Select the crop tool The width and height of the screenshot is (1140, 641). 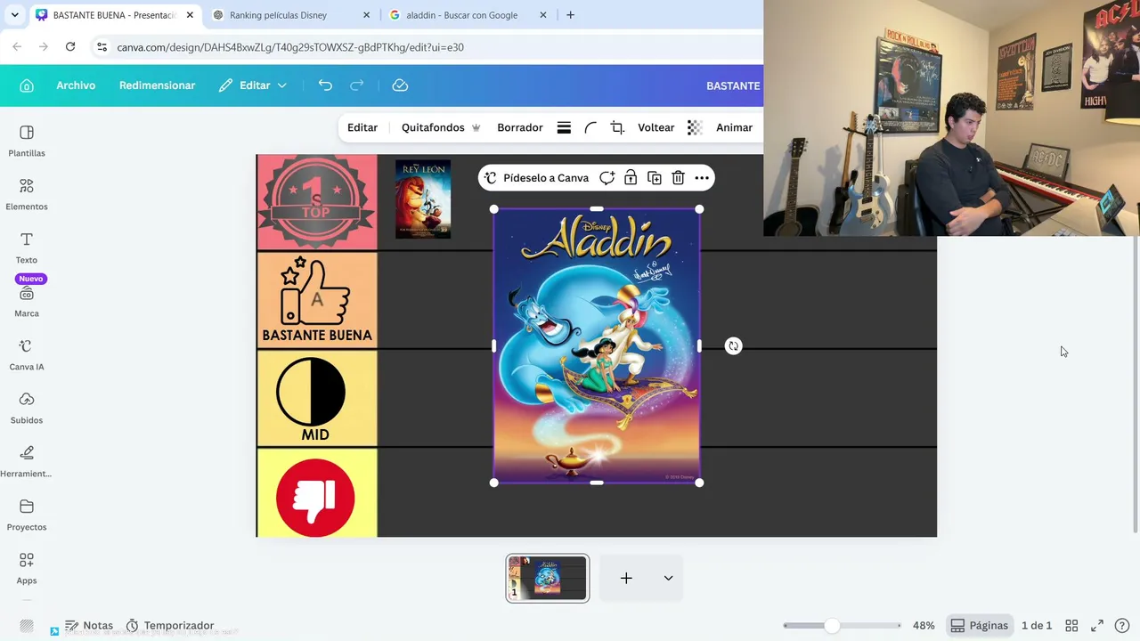click(617, 127)
